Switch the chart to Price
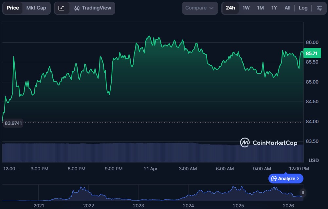The height and width of the screenshot is (209, 328). [x=13, y=8]
